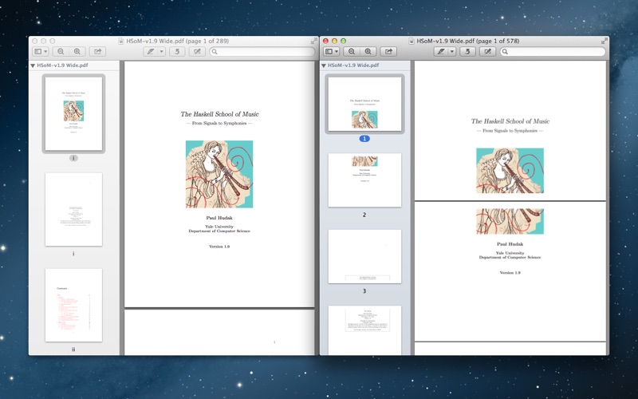The image size is (638, 399).
Task: Select thumbnail page 3 in 578-page sidebar
Action: [364, 256]
